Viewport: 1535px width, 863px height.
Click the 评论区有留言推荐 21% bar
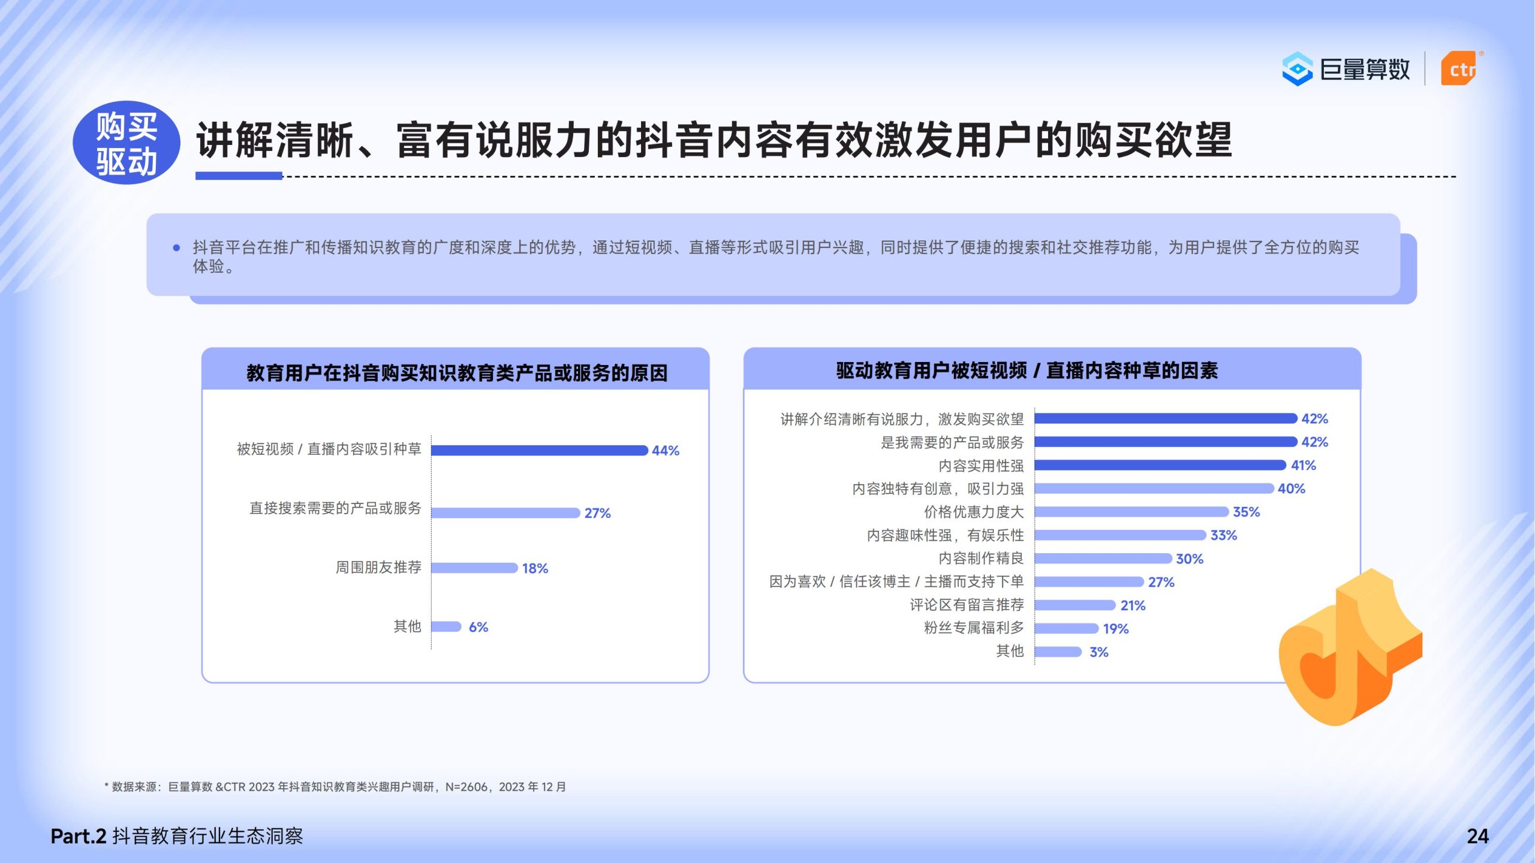pyautogui.click(x=1074, y=605)
